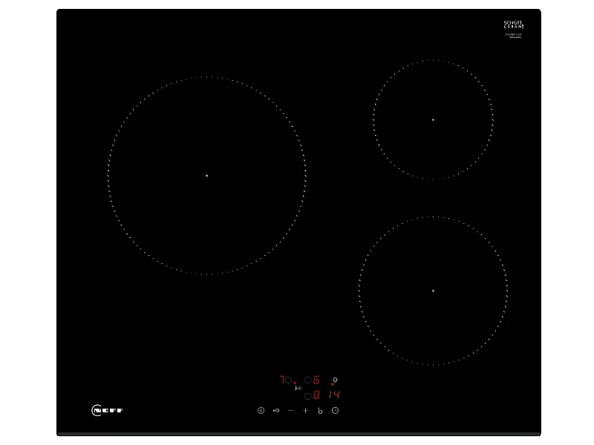Select the zone selector beside power level 6
Screen dimensions: 594x445
(307, 380)
